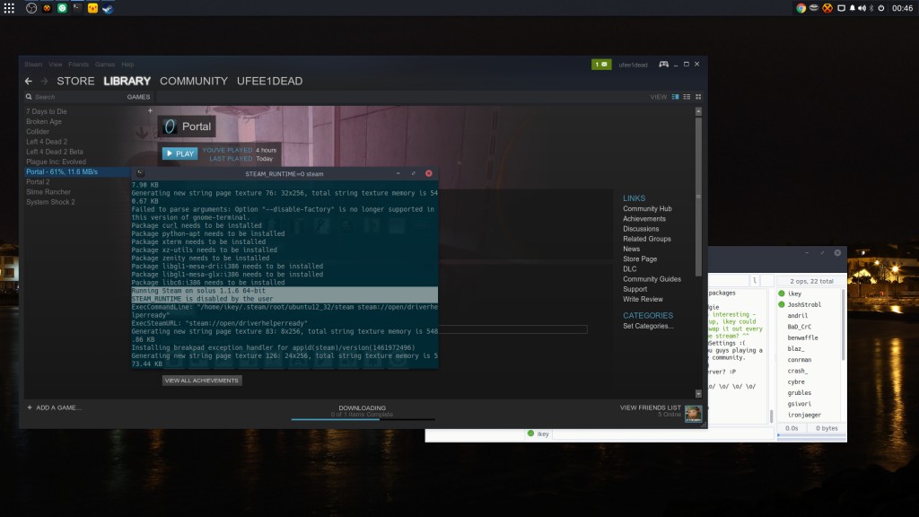Screen dimensions: 919x517
Task: Click the library Search field
Action: [x=74, y=97]
